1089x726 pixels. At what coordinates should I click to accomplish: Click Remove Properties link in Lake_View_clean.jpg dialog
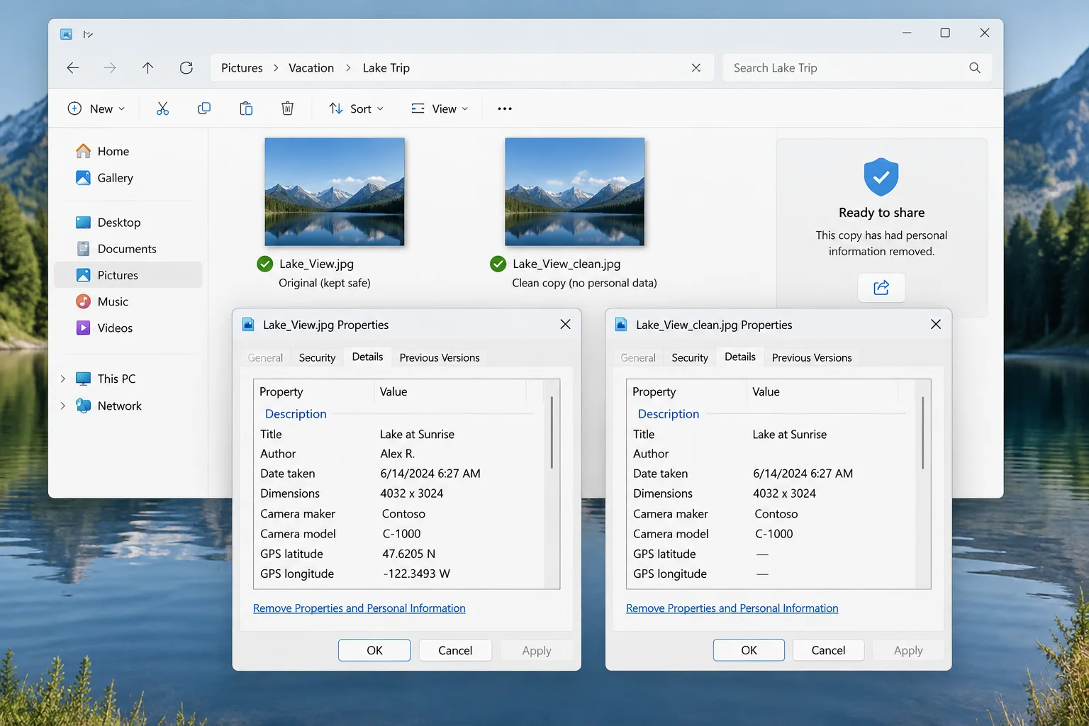point(732,608)
